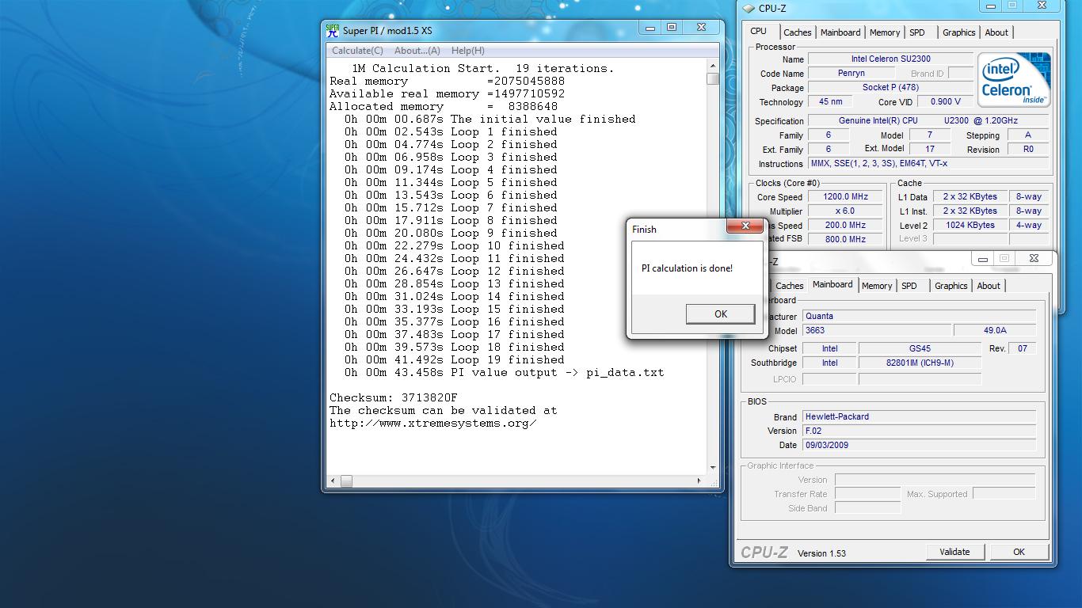Click the BIOS Date field '09/03/2009'
1082x608 pixels.
(x=919, y=445)
